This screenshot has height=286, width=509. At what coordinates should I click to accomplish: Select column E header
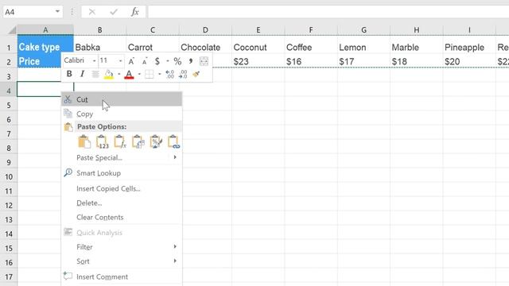tap(258, 30)
